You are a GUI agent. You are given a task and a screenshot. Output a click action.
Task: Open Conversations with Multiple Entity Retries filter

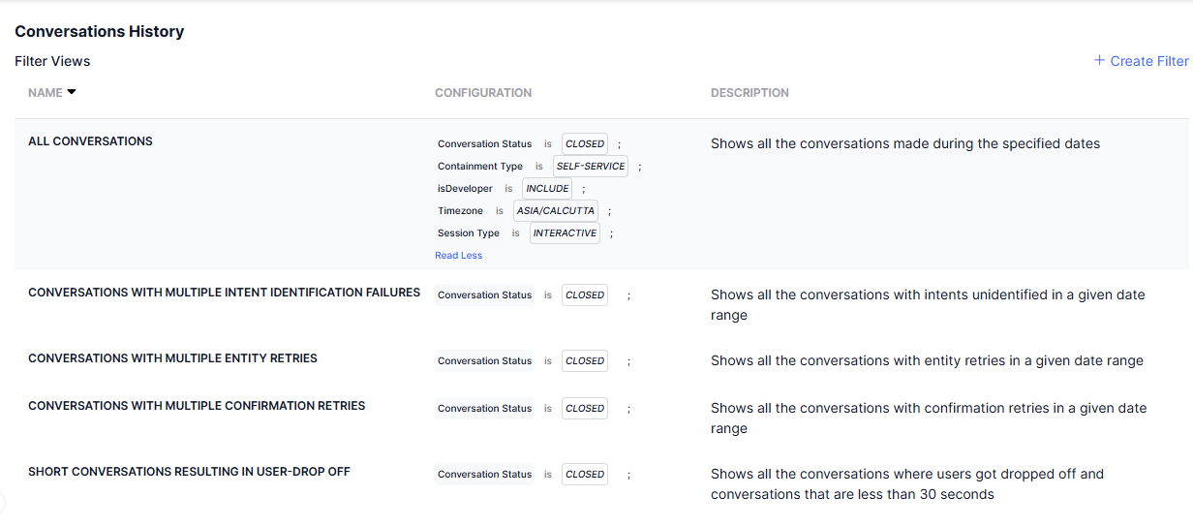coord(172,358)
